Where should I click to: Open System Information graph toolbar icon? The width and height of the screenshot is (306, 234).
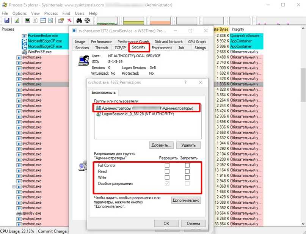tap(27, 20)
